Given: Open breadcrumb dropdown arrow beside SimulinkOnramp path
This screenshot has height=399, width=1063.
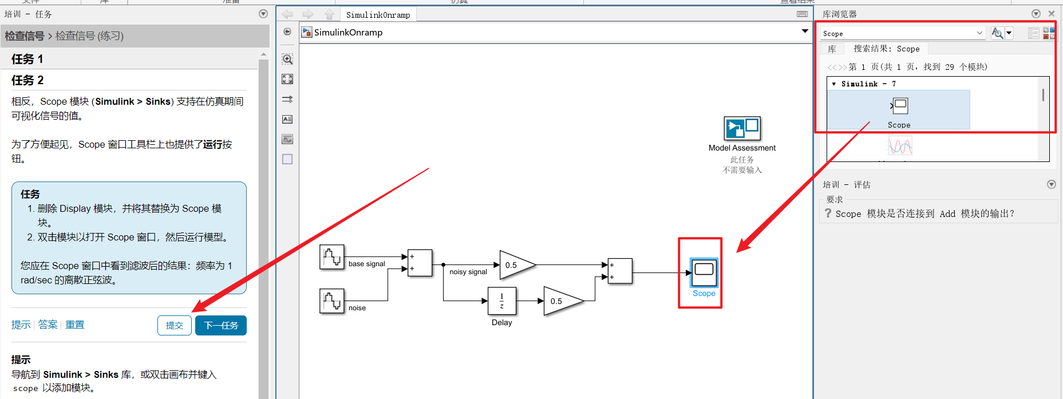Looking at the screenshot, I should 805,31.
